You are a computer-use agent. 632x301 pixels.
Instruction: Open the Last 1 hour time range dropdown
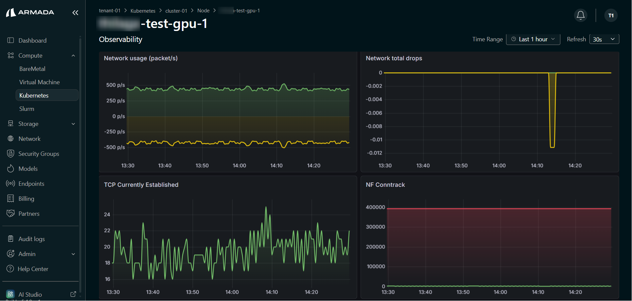tap(533, 39)
